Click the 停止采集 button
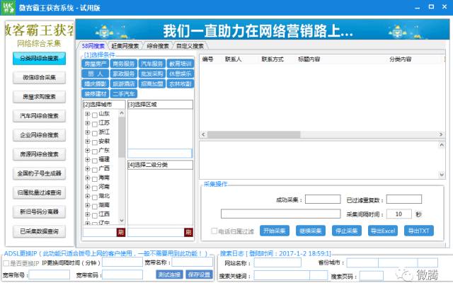Image resolution: width=453 pixels, height=295 pixels. click(347, 231)
